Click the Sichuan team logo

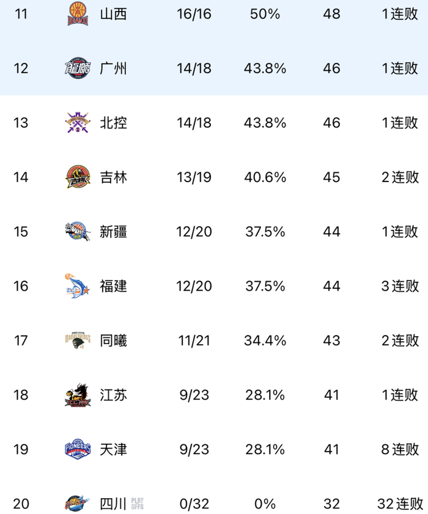click(78, 504)
